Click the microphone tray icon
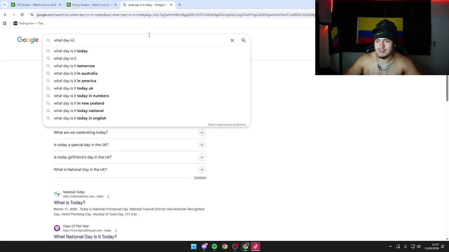The width and height of the screenshot is (449, 252). coord(405,246)
